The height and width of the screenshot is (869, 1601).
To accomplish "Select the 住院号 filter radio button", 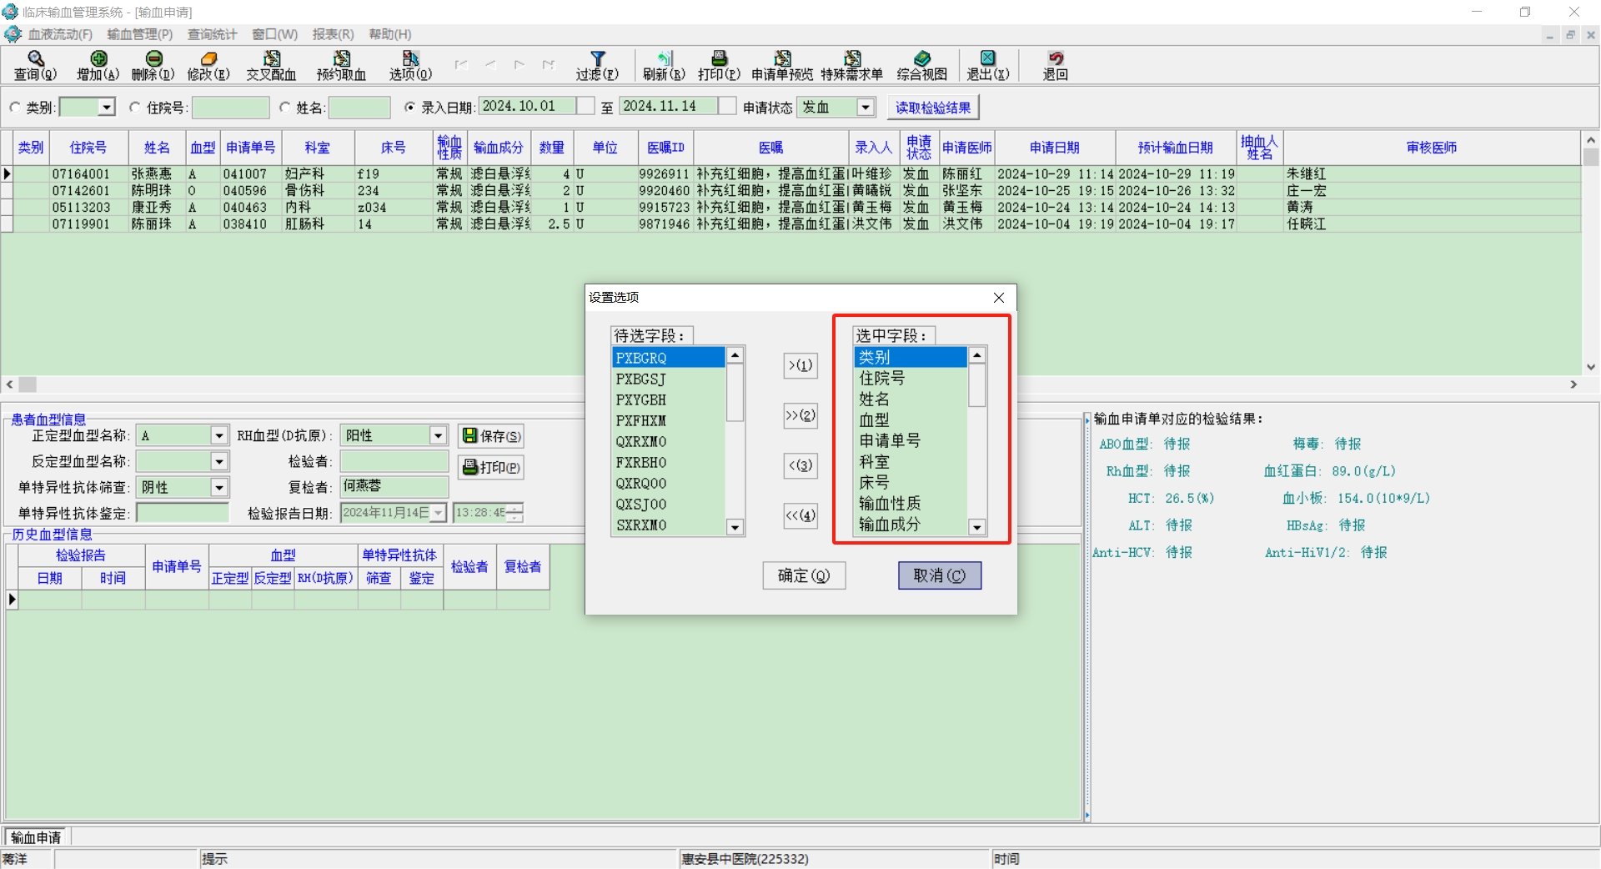I will pyautogui.click(x=135, y=108).
